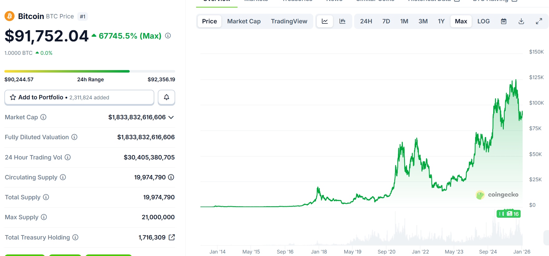Select the 1Y time range button
This screenshot has height=256, width=549.
tap(441, 21)
